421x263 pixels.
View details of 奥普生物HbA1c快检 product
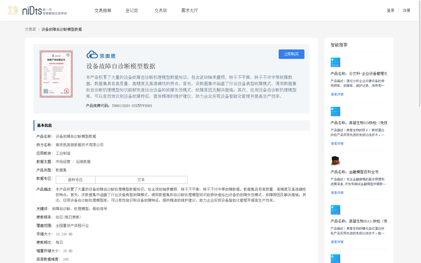[337, 242]
